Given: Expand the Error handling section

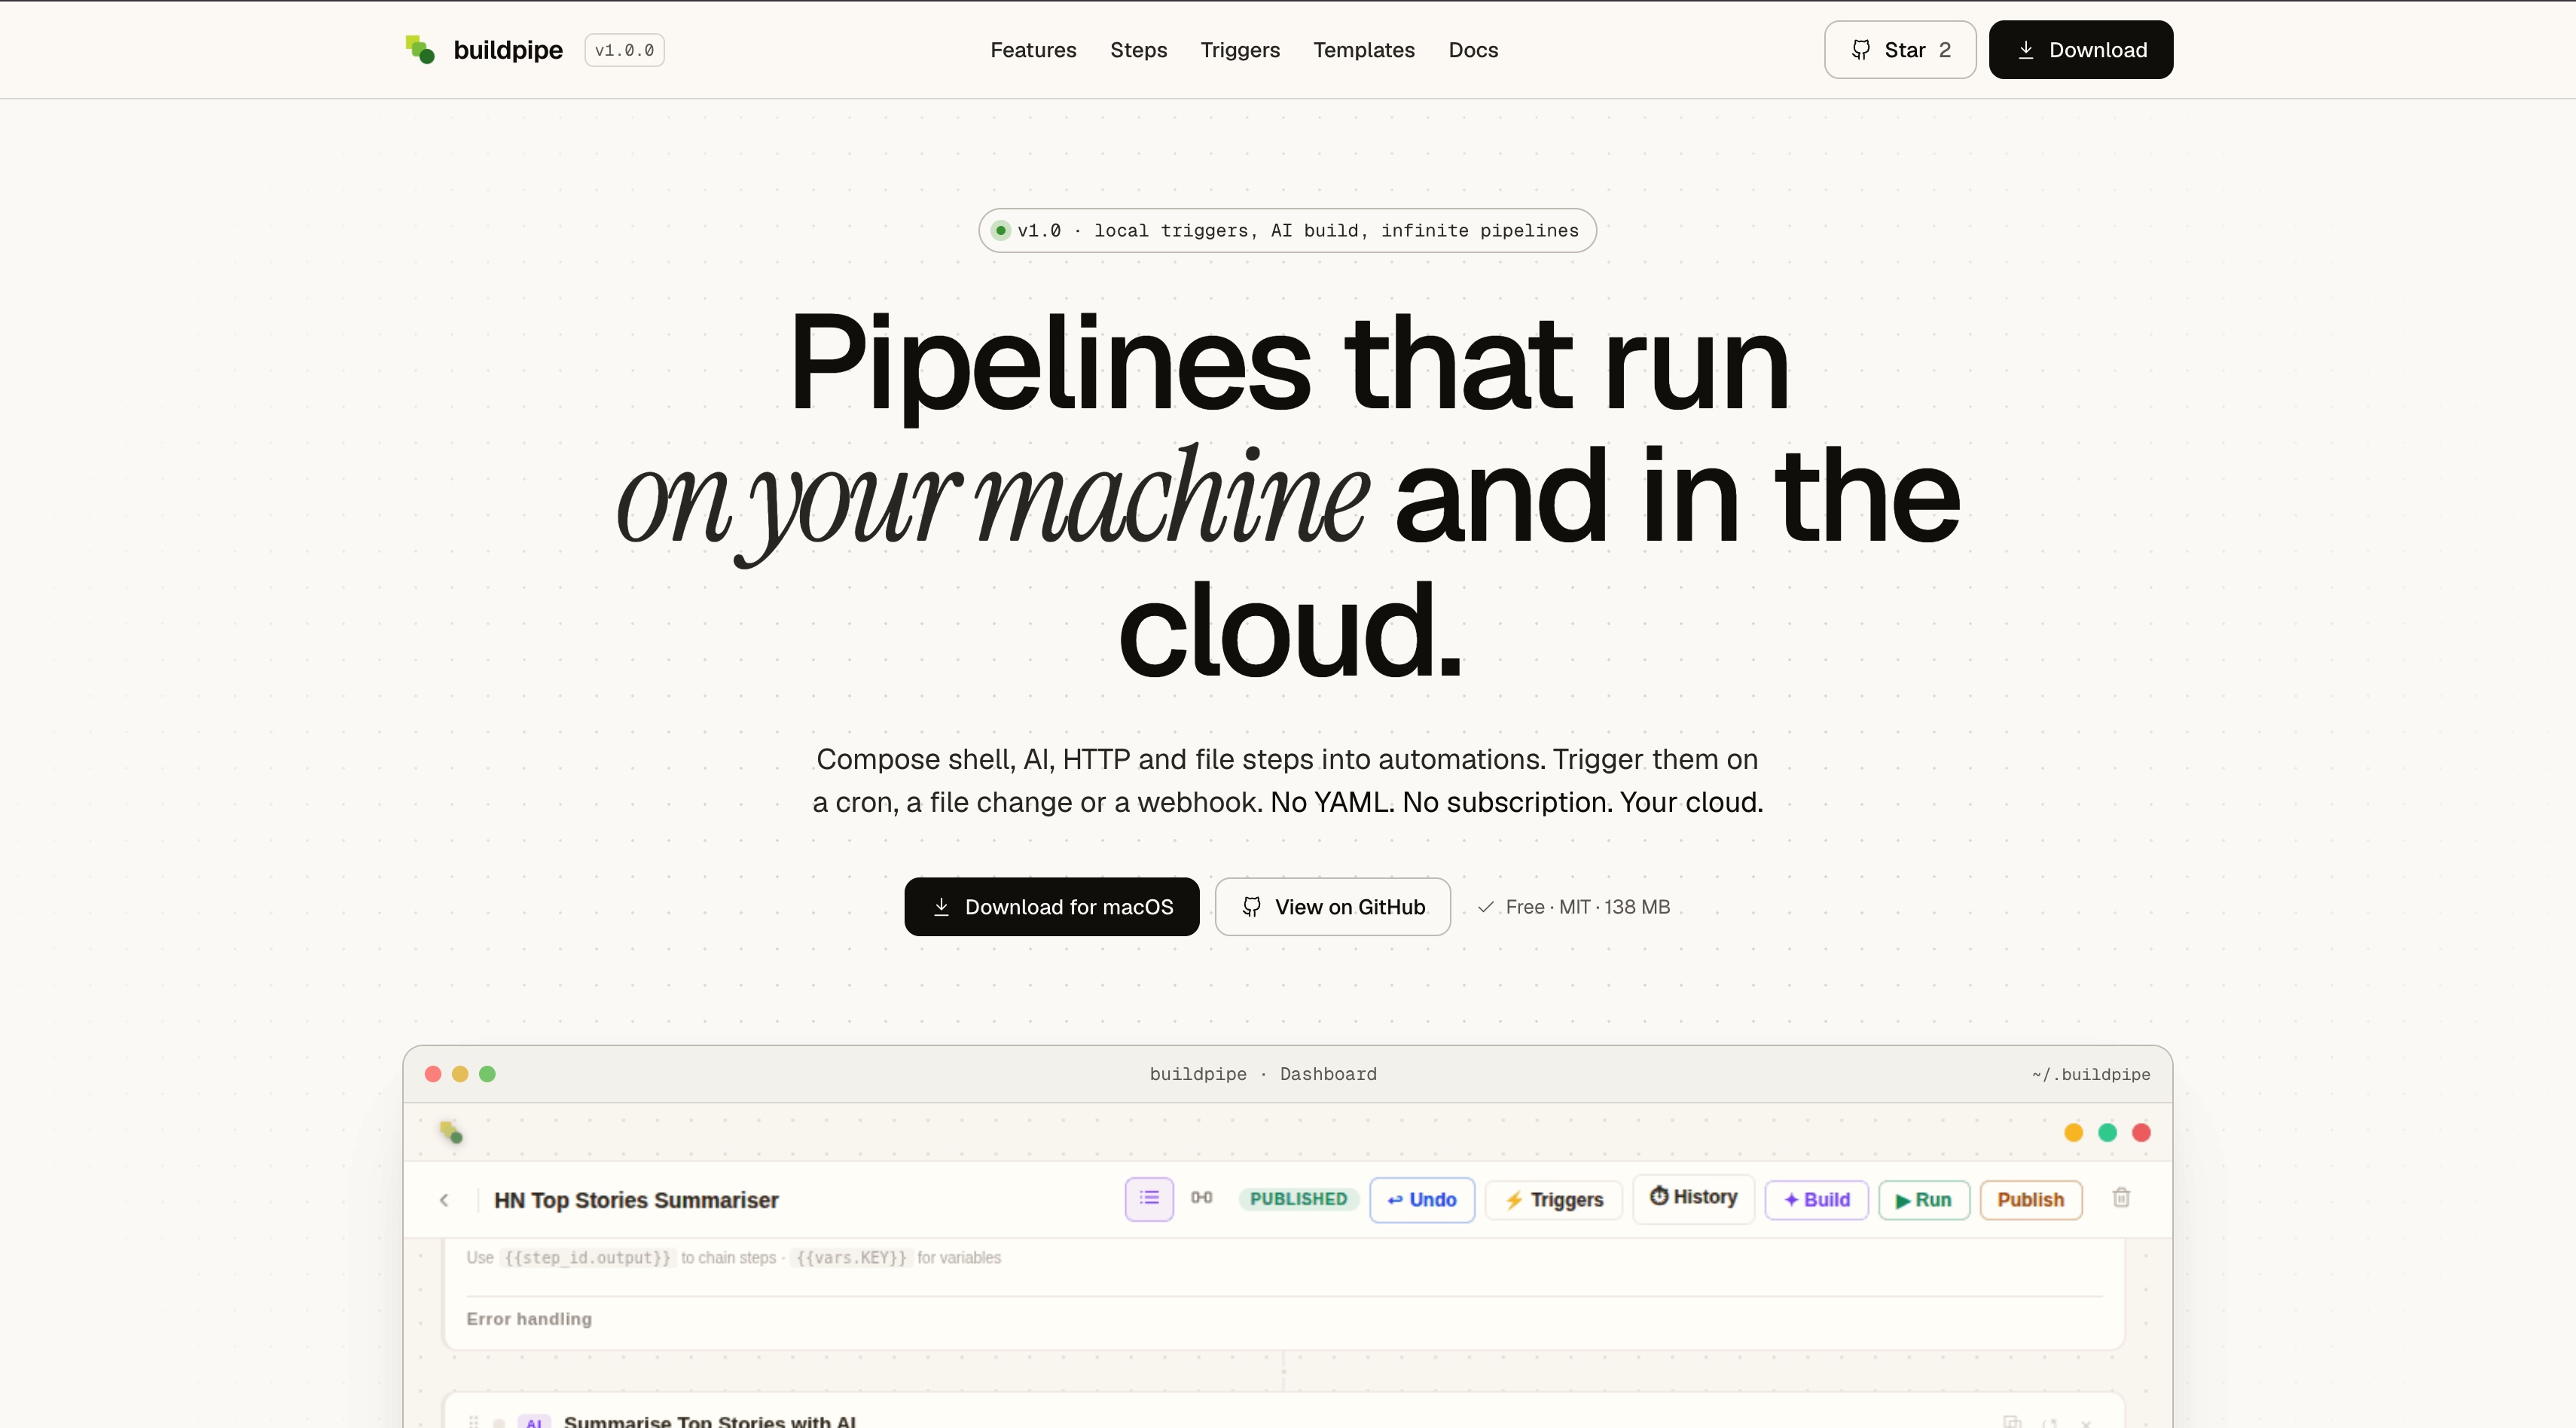Looking at the screenshot, I should [529, 1319].
